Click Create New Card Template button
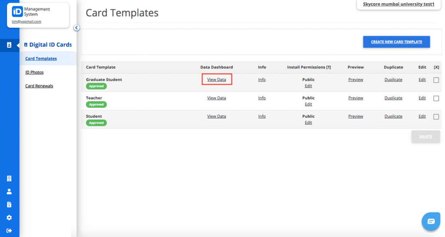The image size is (445, 237). tap(396, 42)
